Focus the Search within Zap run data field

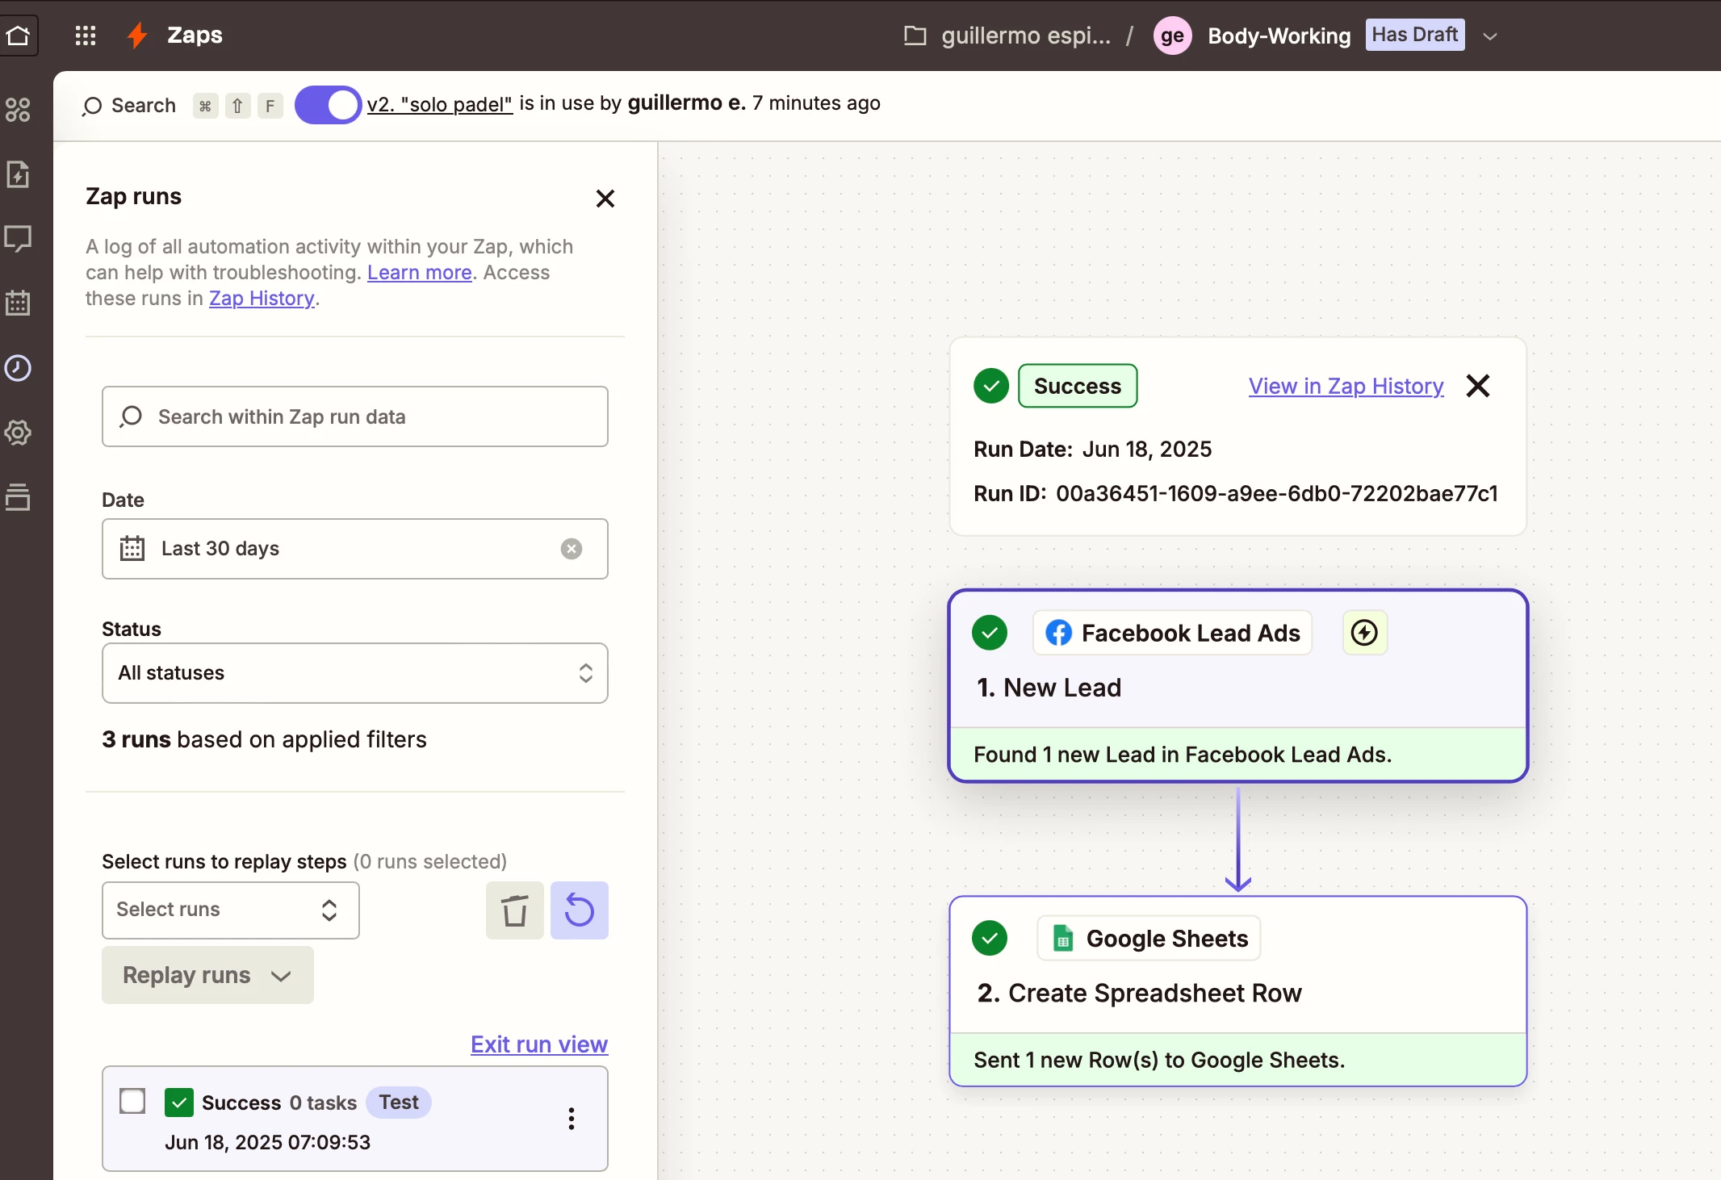point(355,416)
